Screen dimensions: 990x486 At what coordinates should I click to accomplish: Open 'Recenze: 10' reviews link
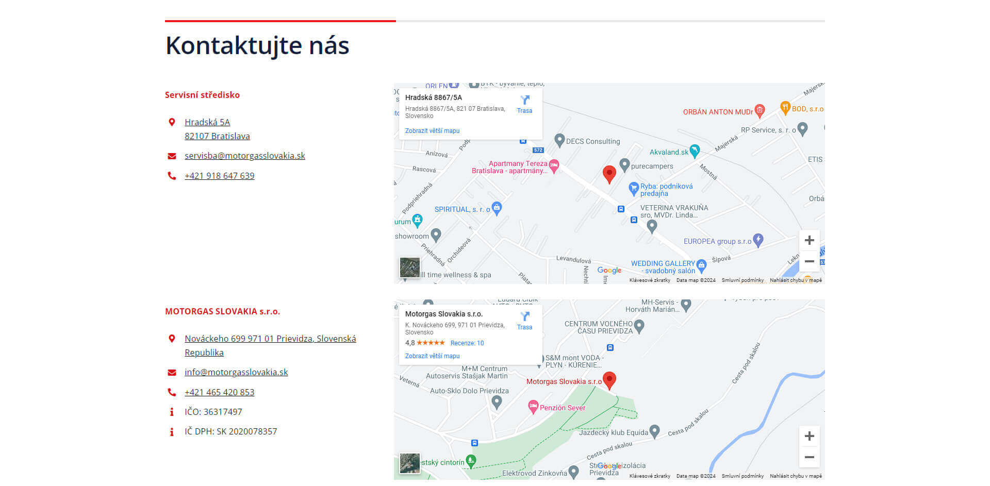click(467, 343)
